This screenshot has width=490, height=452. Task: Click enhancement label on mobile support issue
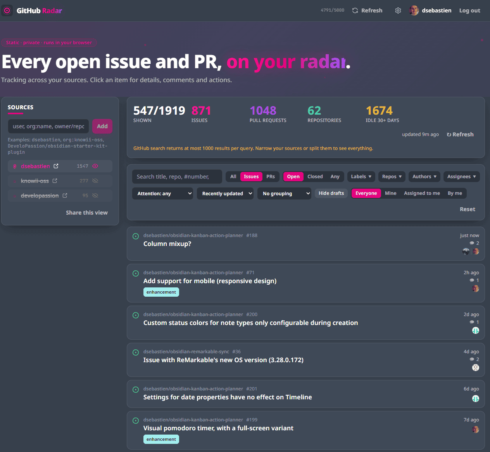[x=161, y=292]
